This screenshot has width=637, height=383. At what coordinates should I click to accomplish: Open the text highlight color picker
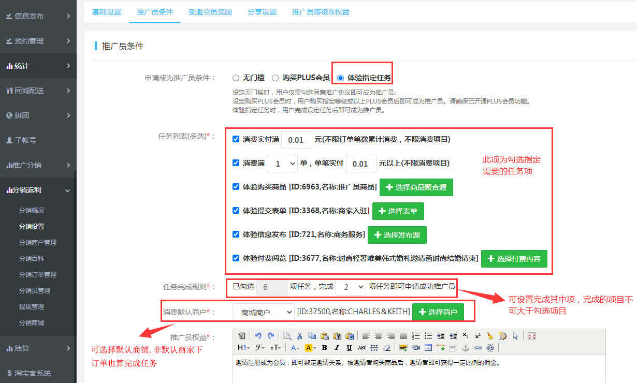tap(310, 348)
